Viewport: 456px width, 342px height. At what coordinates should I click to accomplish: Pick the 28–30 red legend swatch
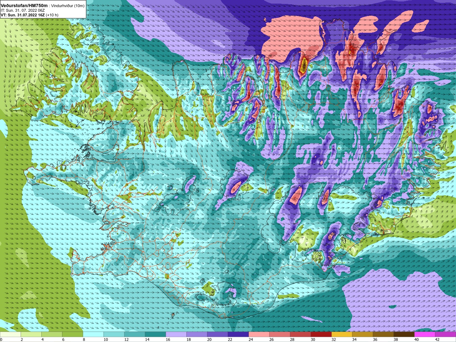(300, 334)
